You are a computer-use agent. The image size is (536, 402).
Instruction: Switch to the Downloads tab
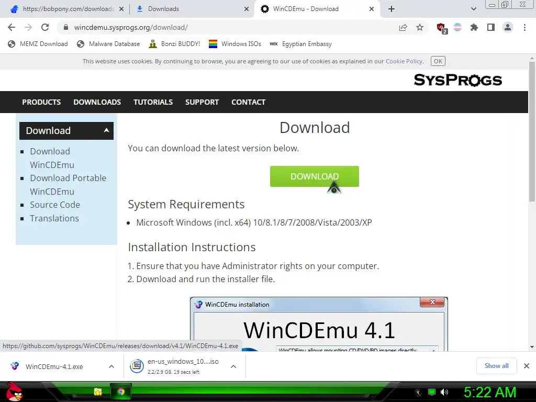point(192,9)
